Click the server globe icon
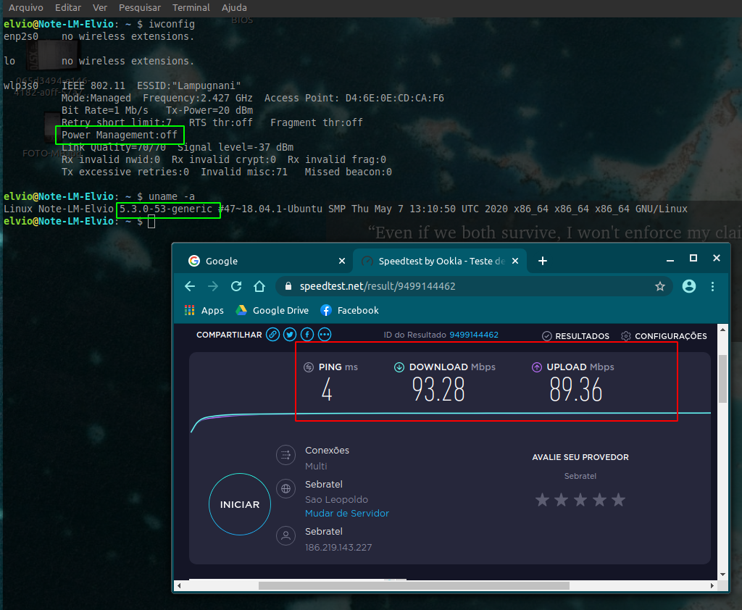 tap(285, 489)
